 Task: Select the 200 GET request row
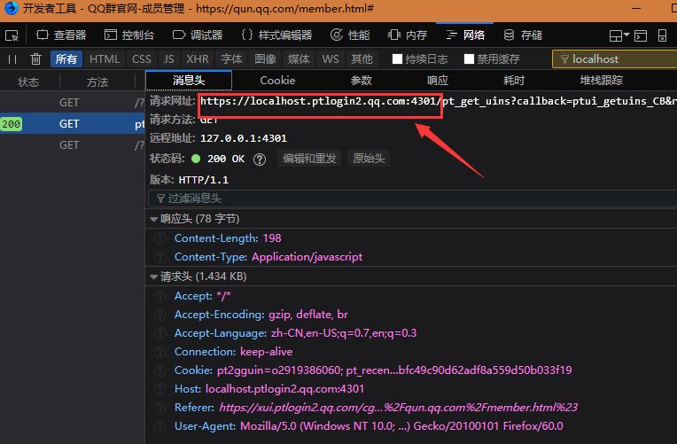[73, 123]
